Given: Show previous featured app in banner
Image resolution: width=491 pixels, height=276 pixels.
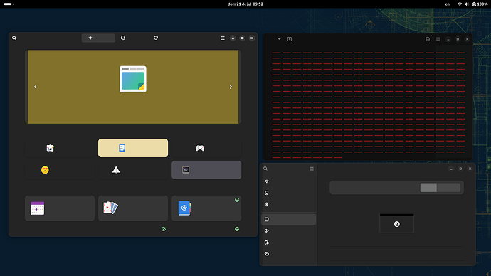Looking at the screenshot, I should [35, 87].
